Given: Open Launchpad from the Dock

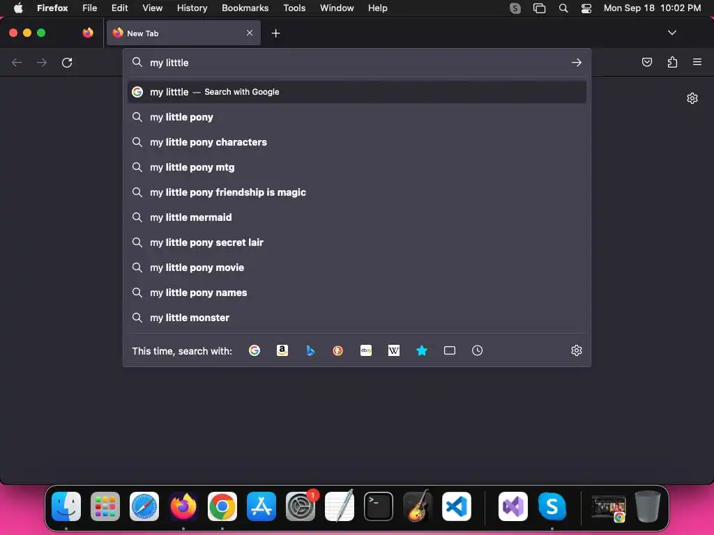Looking at the screenshot, I should tap(105, 506).
